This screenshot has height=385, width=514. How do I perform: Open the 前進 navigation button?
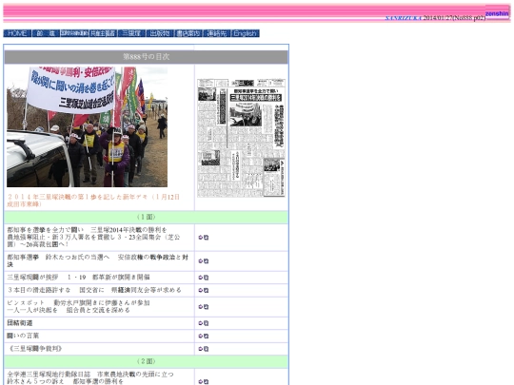click(46, 33)
